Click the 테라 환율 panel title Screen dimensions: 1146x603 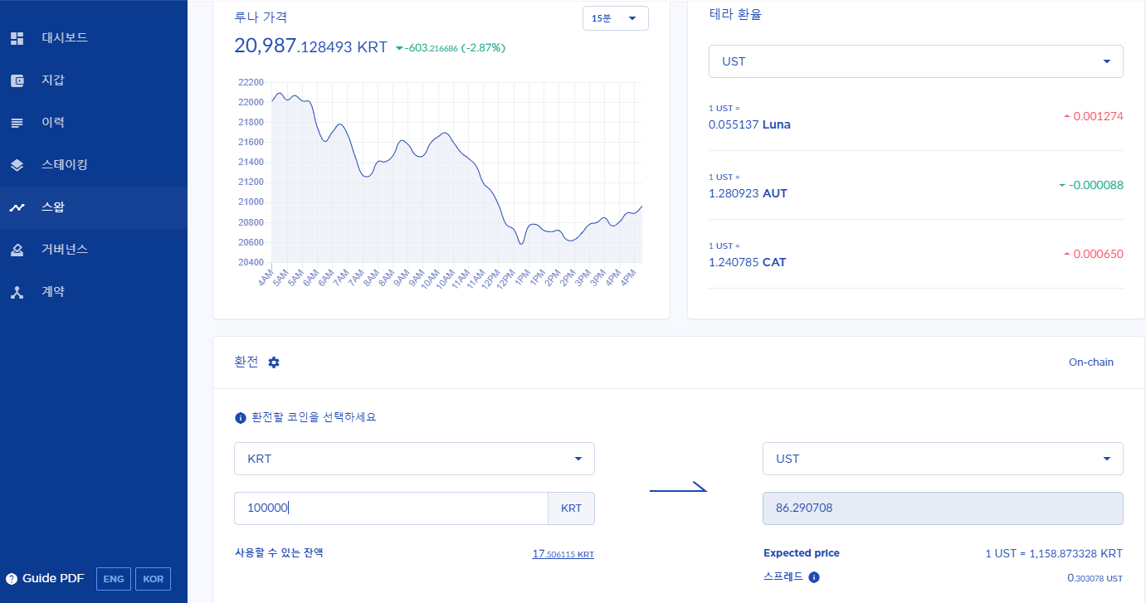[x=735, y=14]
